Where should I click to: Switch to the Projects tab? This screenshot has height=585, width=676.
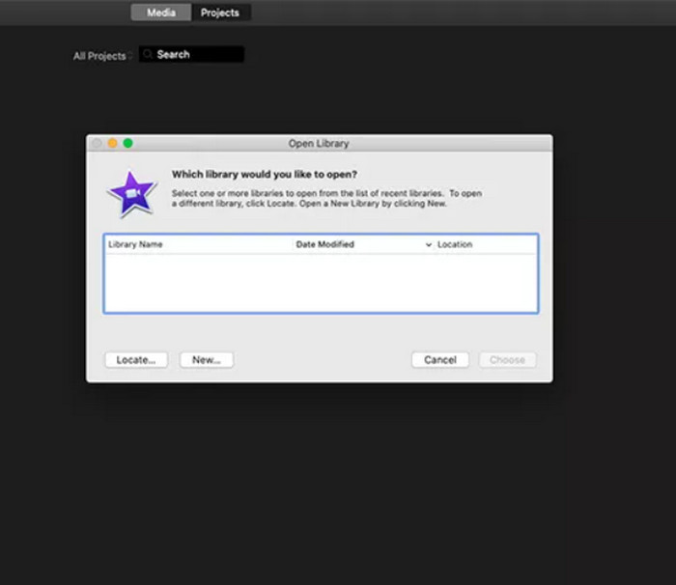pos(220,13)
